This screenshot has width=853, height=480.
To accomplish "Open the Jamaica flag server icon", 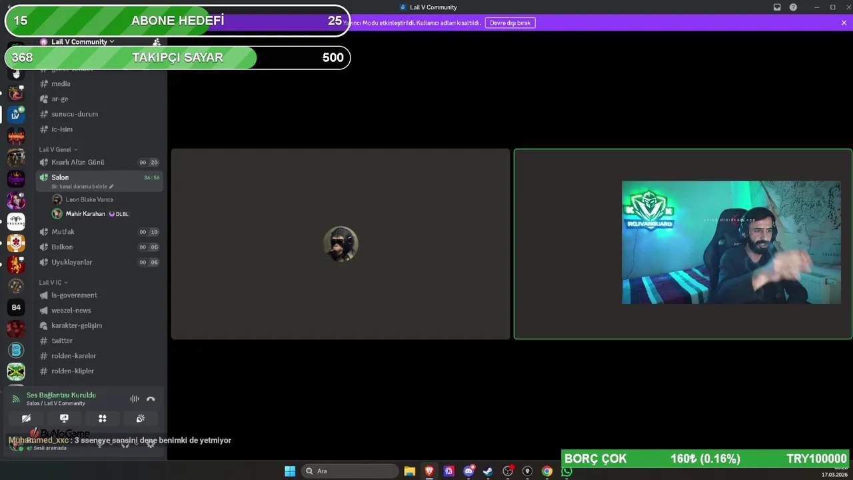I will point(16,371).
